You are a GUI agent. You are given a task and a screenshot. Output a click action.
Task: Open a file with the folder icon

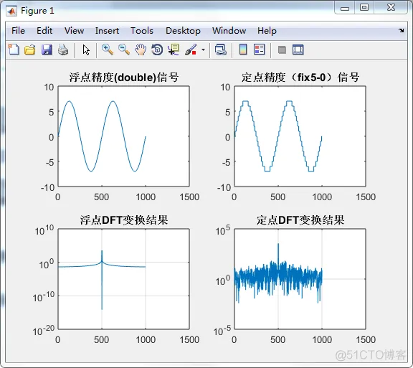tap(30, 49)
